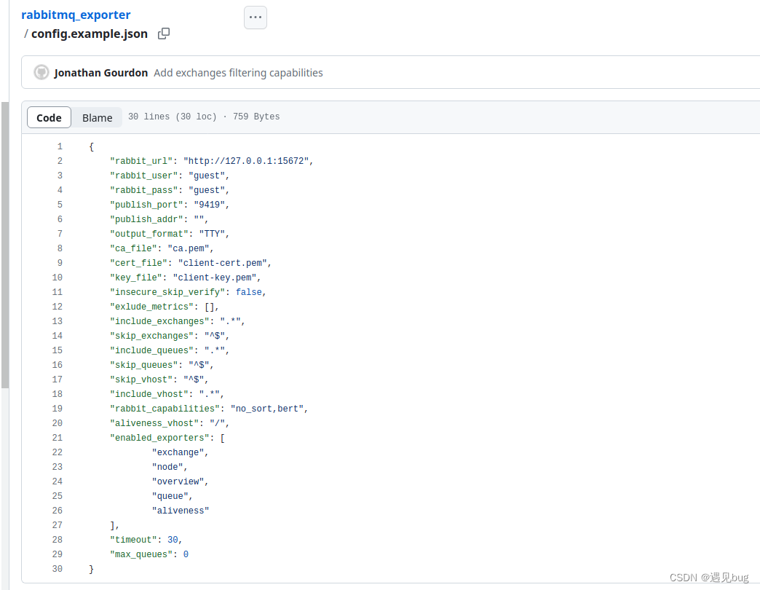The image size is (760, 590).
Task: Click the "ca.pem" value
Action: (188, 248)
